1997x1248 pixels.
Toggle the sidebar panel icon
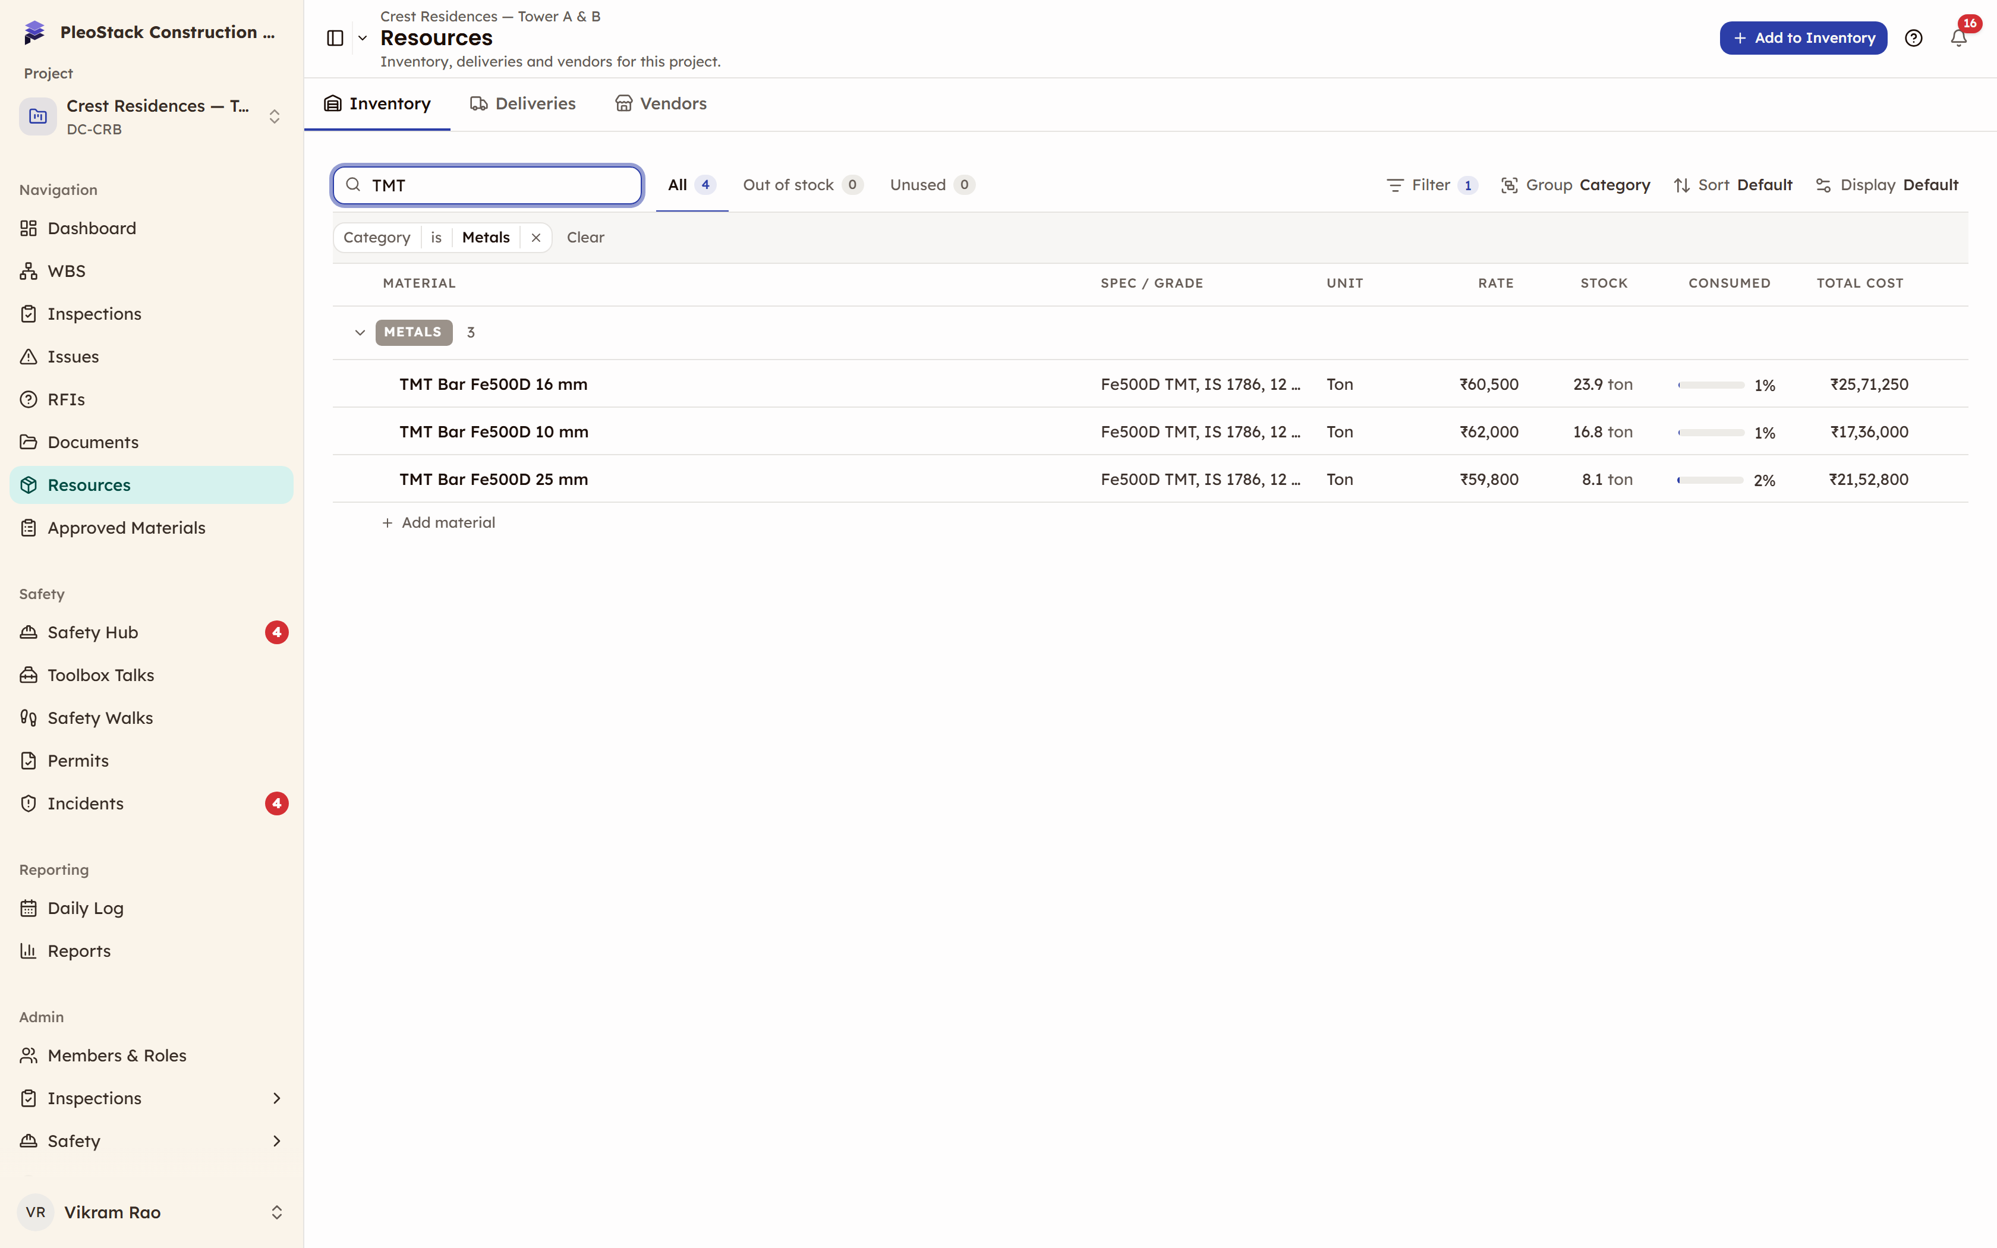[x=335, y=38]
